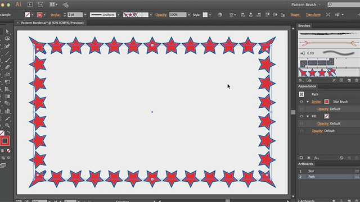Open the Select Similar Objects icon

[x=337, y=15]
